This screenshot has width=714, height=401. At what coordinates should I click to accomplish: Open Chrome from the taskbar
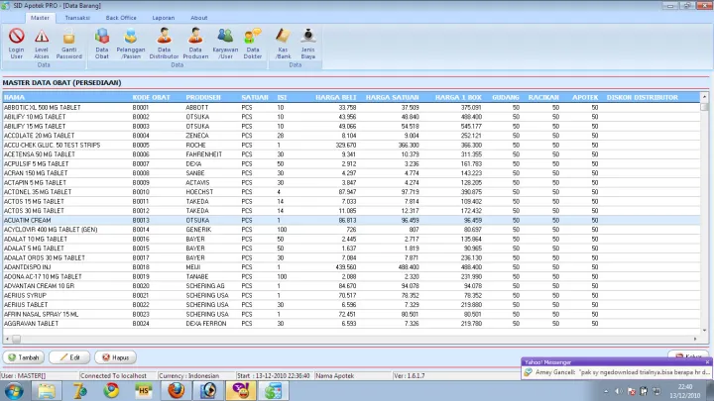coord(111,391)
